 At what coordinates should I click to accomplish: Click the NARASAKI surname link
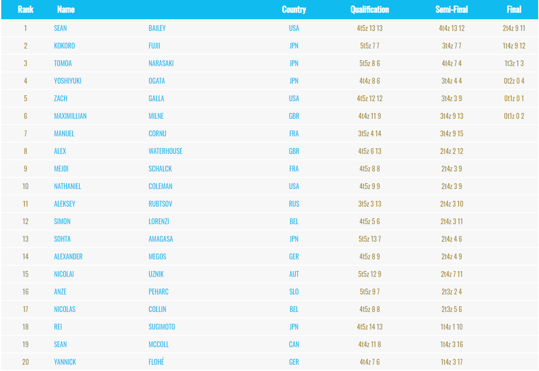tap(161, 63)
